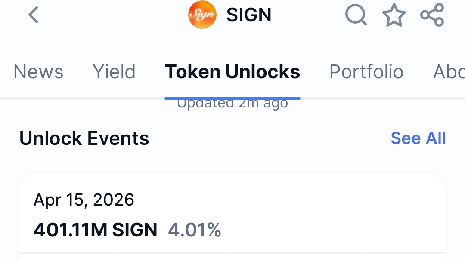Tap the 4.01% unlock percentage

point(195,230)
